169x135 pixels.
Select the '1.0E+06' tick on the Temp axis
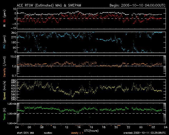(x=12, y=104)
